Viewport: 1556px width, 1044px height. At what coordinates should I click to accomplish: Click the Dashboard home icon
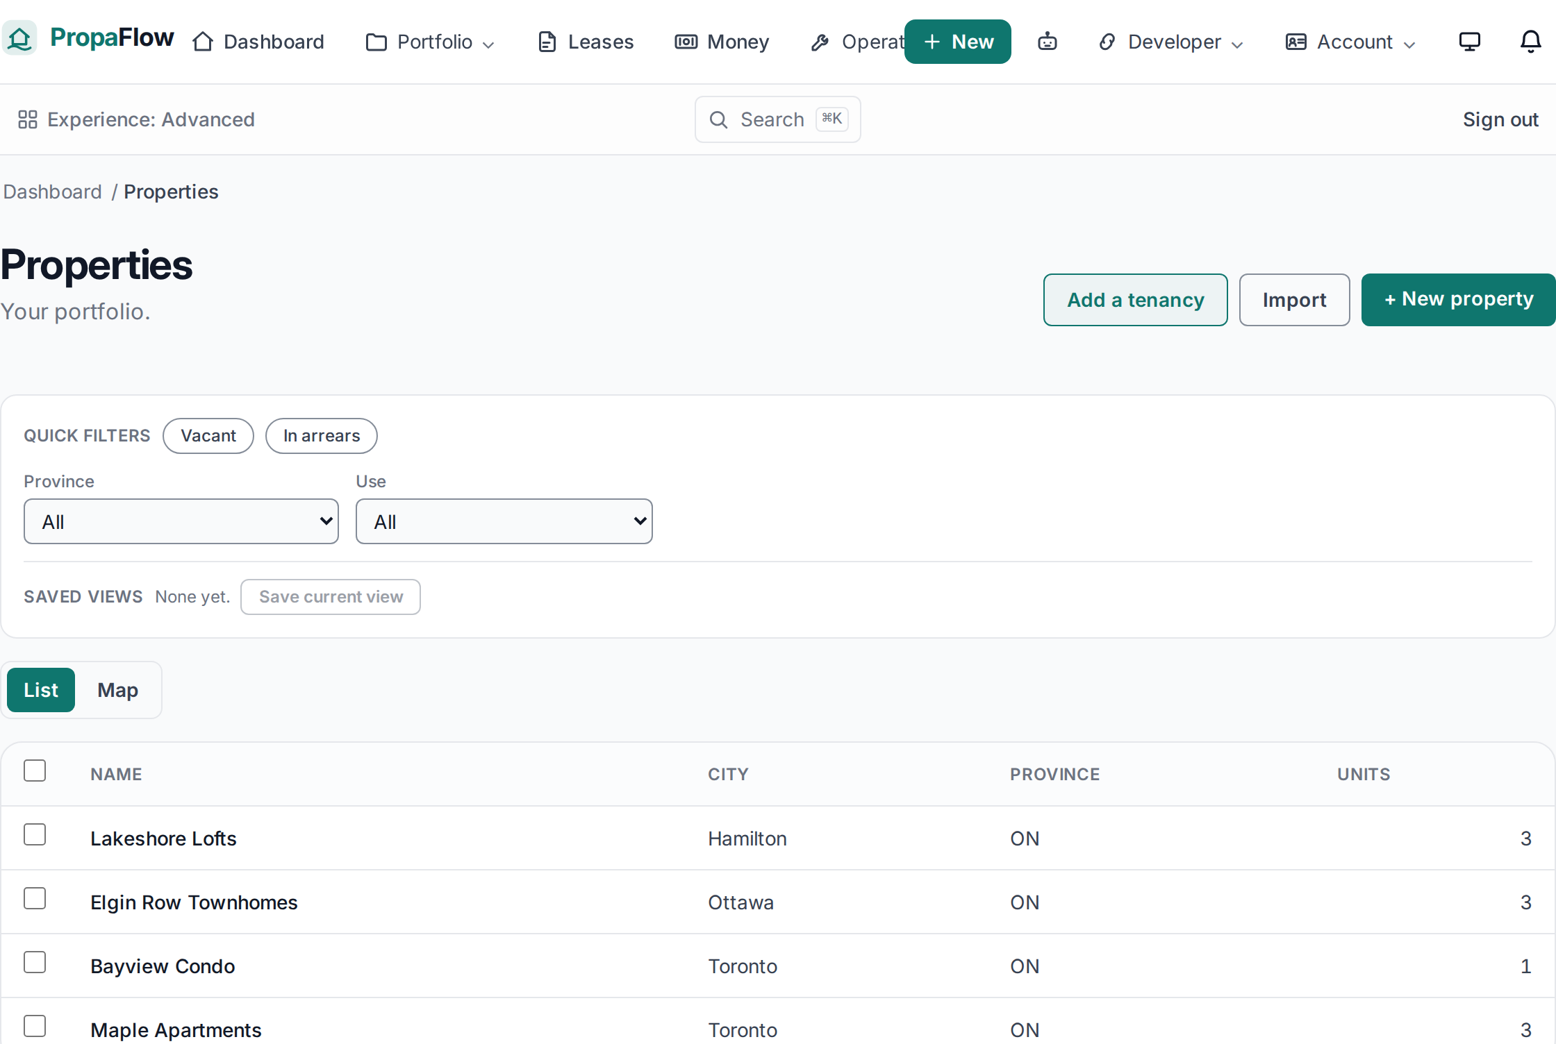pyautogui.click(x=203, y=42)
